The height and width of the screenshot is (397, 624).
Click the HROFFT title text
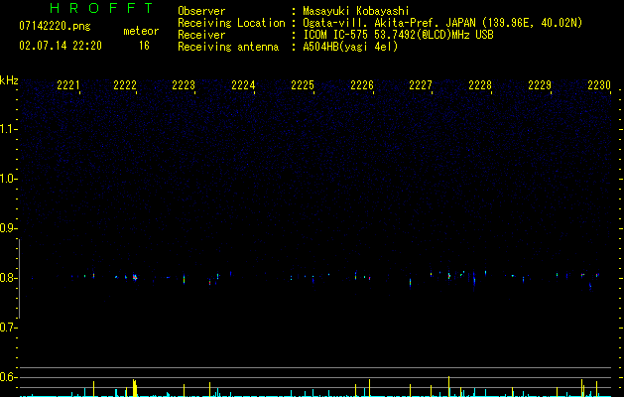point(101,8)
